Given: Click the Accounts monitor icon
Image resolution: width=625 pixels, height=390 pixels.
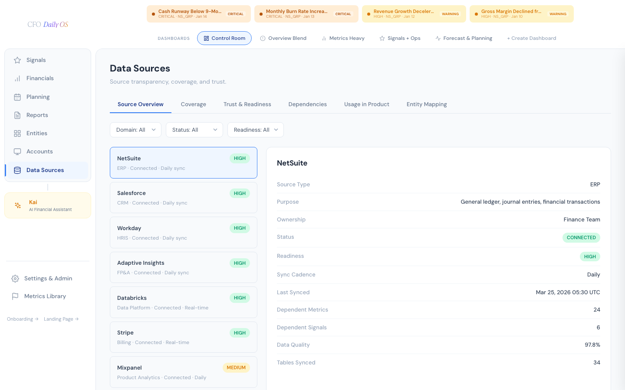Looking at the screenshot, I should pos(17,152).
